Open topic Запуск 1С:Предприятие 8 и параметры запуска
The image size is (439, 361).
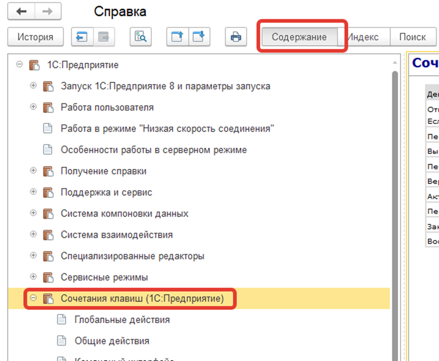[x=166, y=86]
